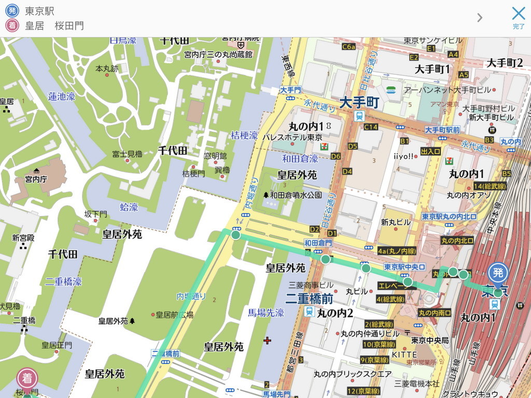Tap 本丸跡 label
The height and width of the screenshot is (398, 531).
coord(107,69)
